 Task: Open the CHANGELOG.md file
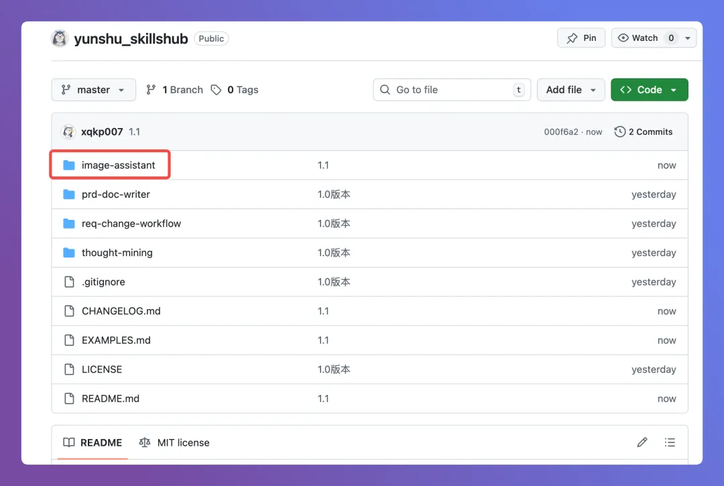121,311
